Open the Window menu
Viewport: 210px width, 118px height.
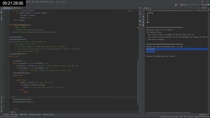(46, 2)
